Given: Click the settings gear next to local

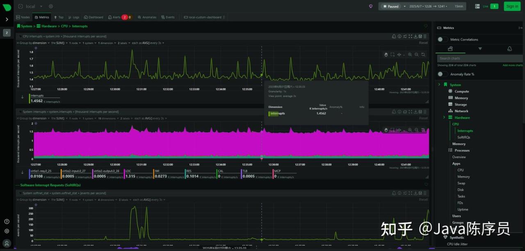Looking at the screenshot, I should [x=51, y=6].
